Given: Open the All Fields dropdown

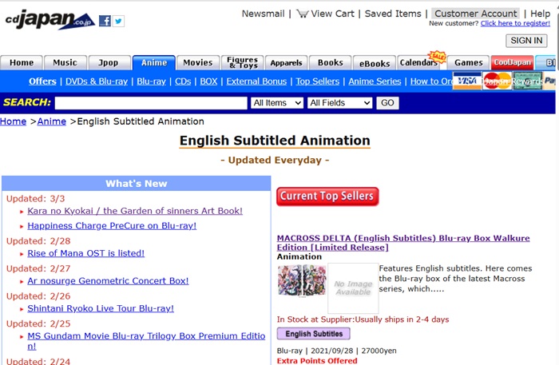Looking at the screenshot, I should click(339, 103).
